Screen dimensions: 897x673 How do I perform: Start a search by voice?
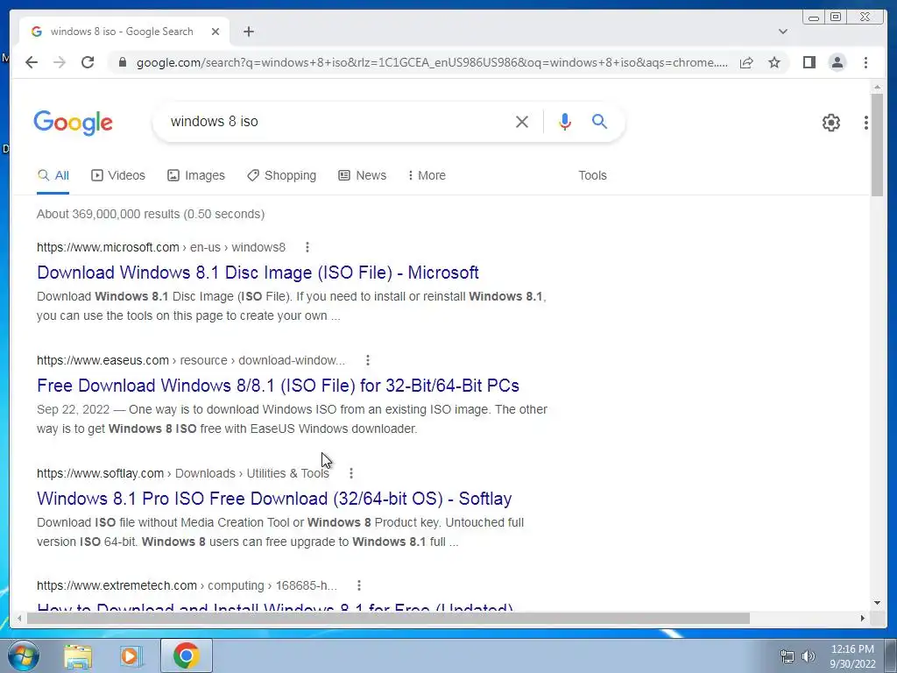click(565, 121)
